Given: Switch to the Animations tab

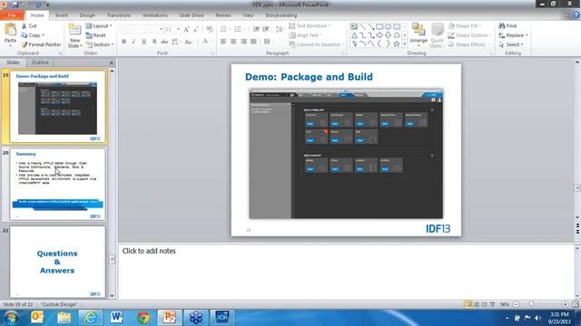Looking at the screenshot, I should [x=155, y=15].
